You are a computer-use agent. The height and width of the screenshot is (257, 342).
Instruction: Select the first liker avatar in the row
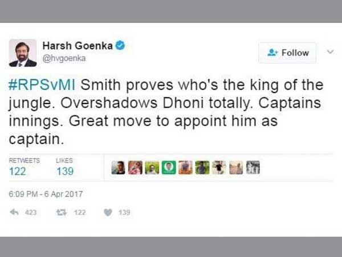(118, 167)
